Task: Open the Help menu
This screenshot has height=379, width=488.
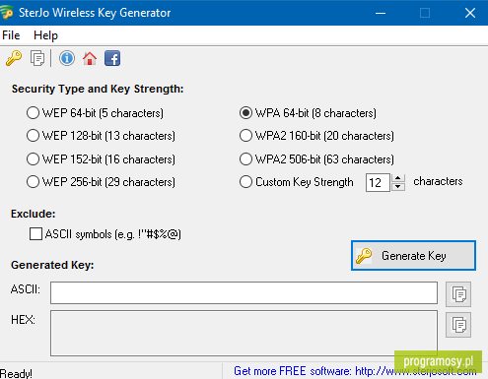Action: pos(45,35)
